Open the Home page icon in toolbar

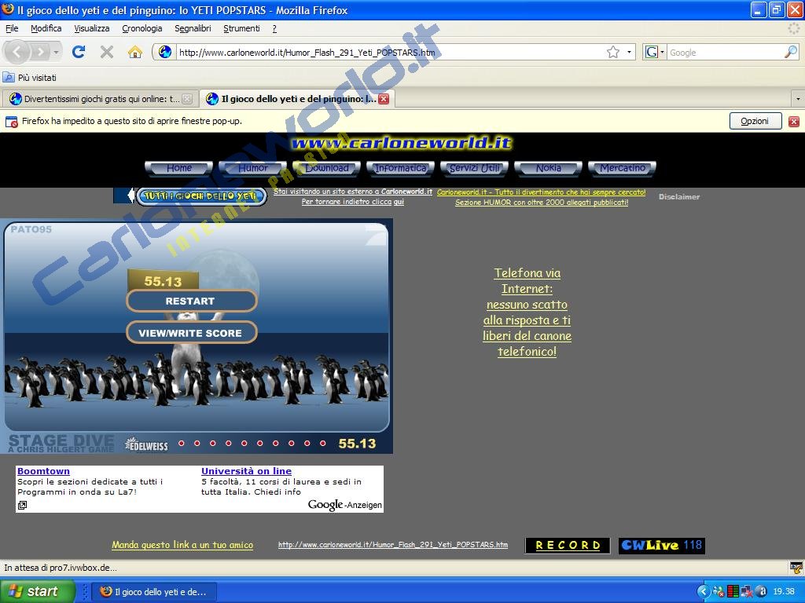(x=135, y=52)
